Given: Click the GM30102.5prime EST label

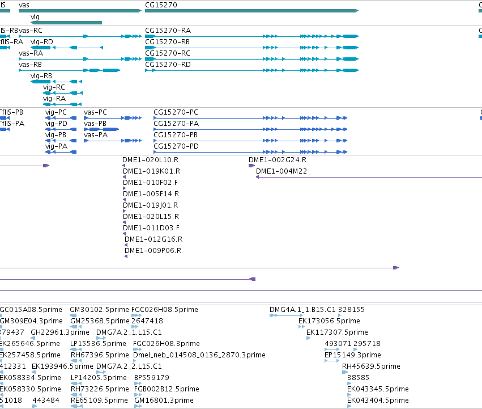Looking at the screenshot, I should 99,310.
